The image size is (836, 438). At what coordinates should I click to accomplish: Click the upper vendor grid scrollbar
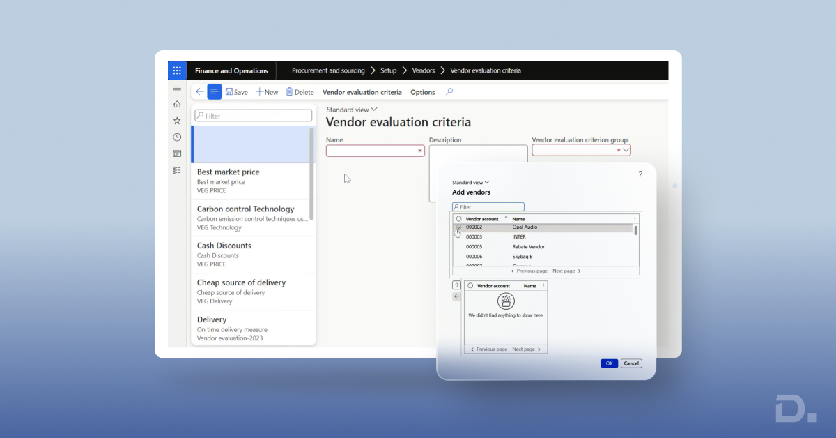click(635, 230)
